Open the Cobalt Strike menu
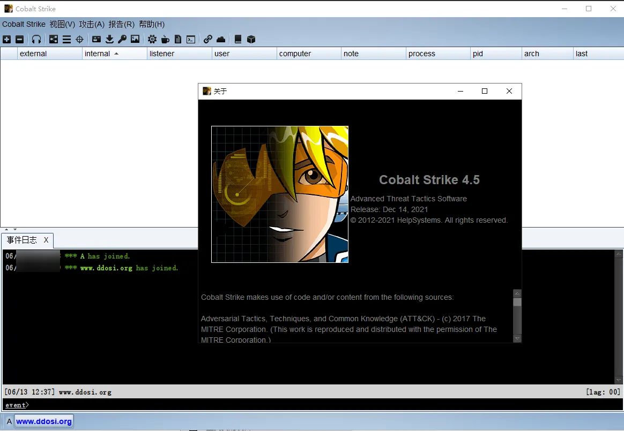The image size is (624, 431). [x=24, y=24]
